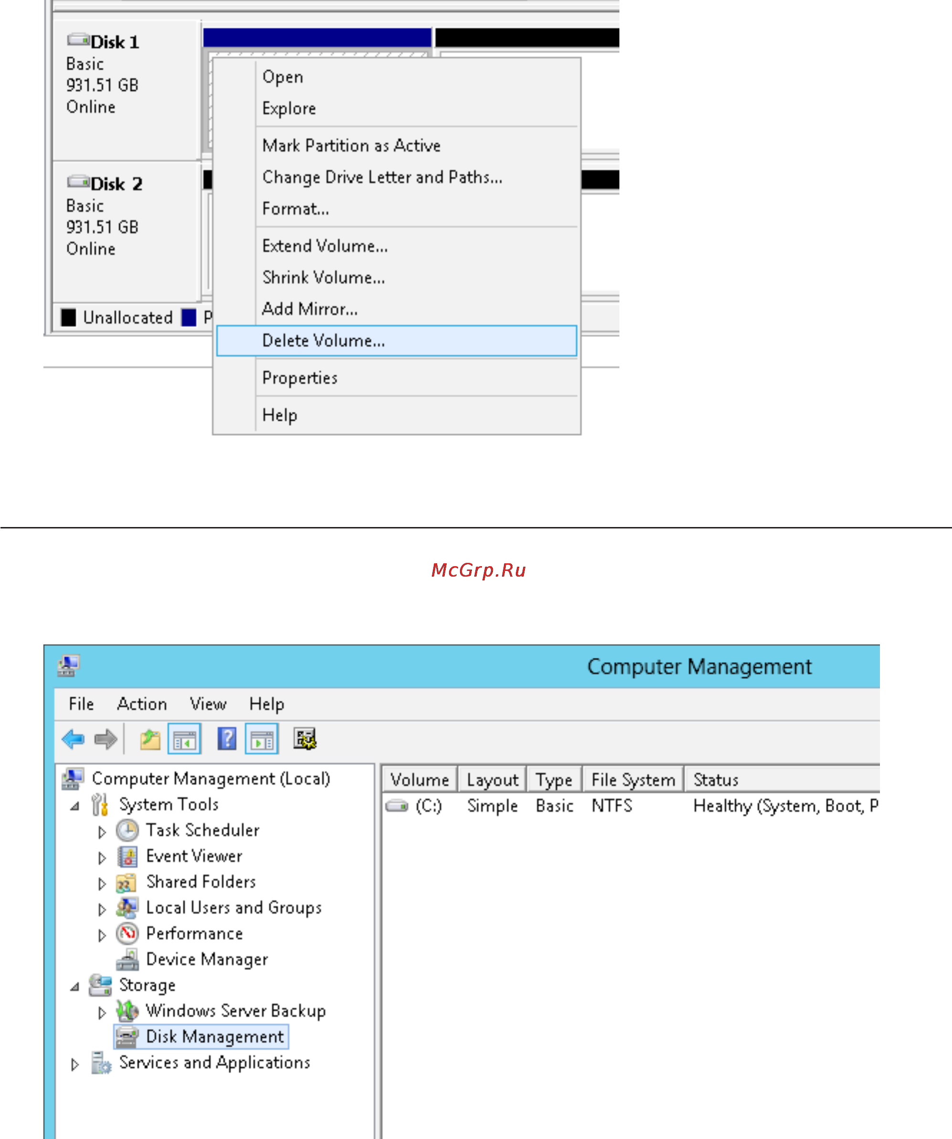Screen dimensions: 952x1139
Task: Sort by the Type column header
Action: point(554,780)
